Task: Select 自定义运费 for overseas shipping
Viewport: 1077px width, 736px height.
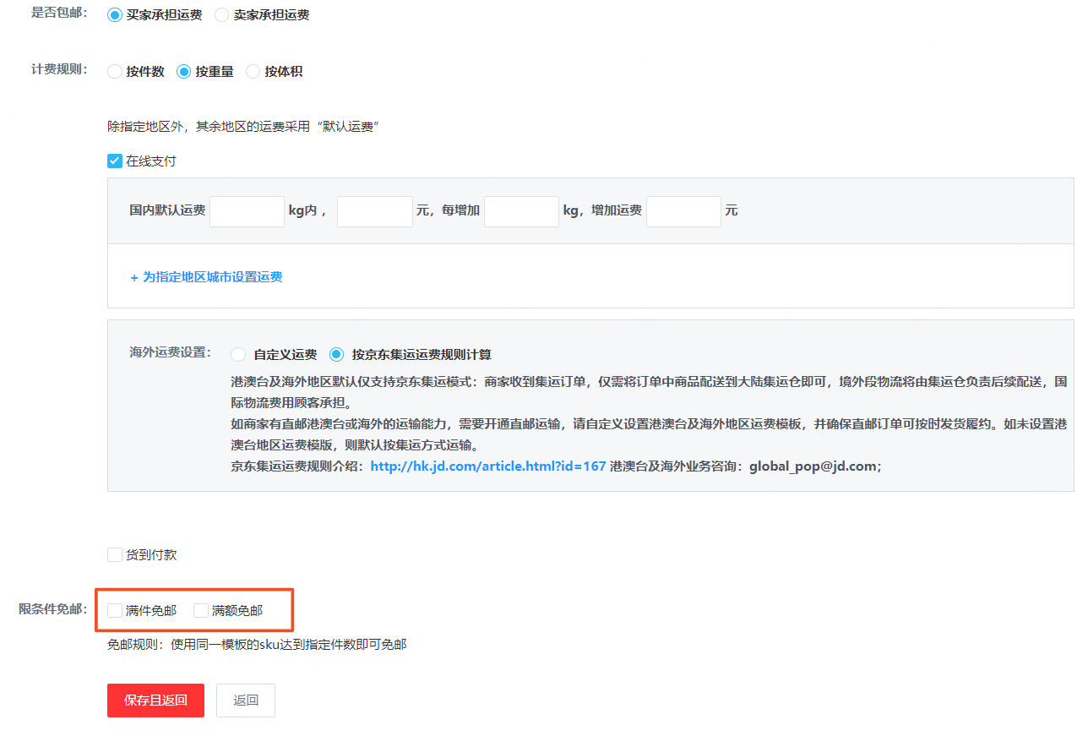Action: pyautogui.click(x=238, y=355)
